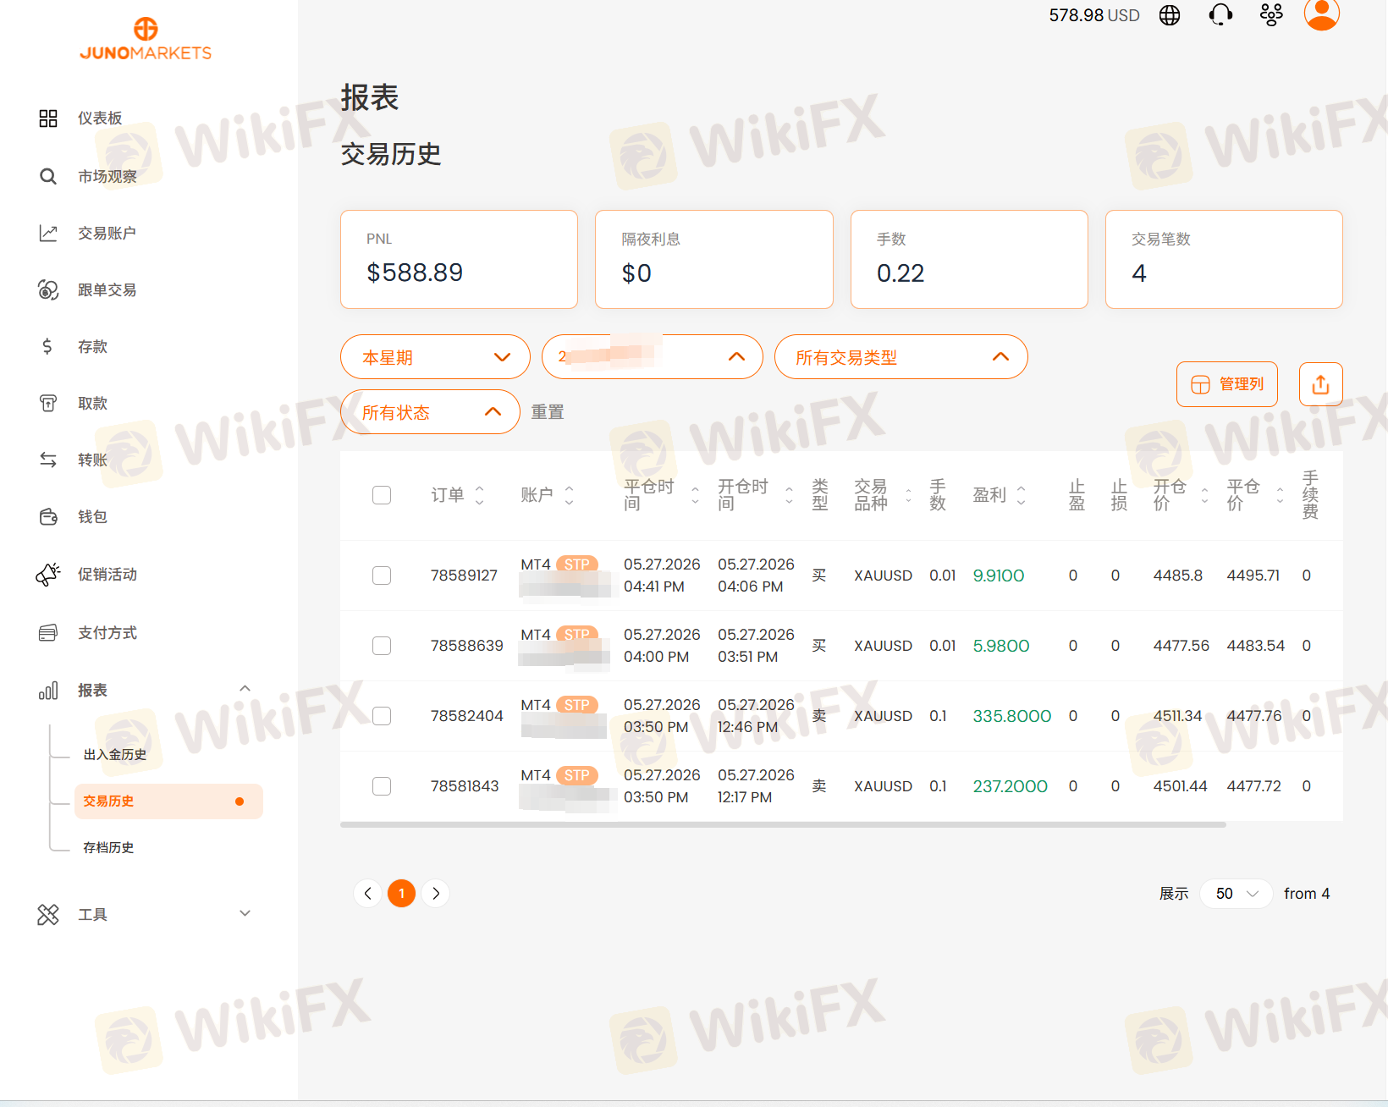Click the community group icon in header

1270,15
